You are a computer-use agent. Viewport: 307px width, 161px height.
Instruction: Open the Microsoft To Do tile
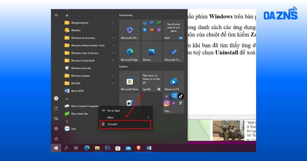(x=174, y=52)
